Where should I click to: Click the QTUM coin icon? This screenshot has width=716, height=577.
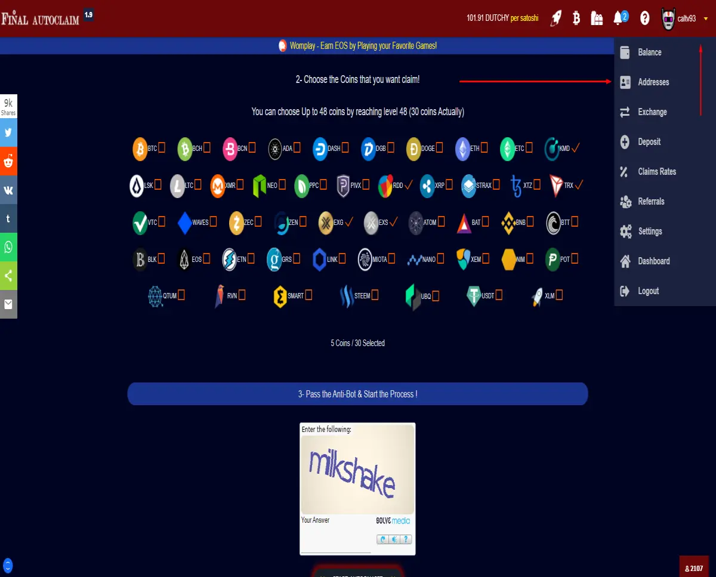[155, 295]
